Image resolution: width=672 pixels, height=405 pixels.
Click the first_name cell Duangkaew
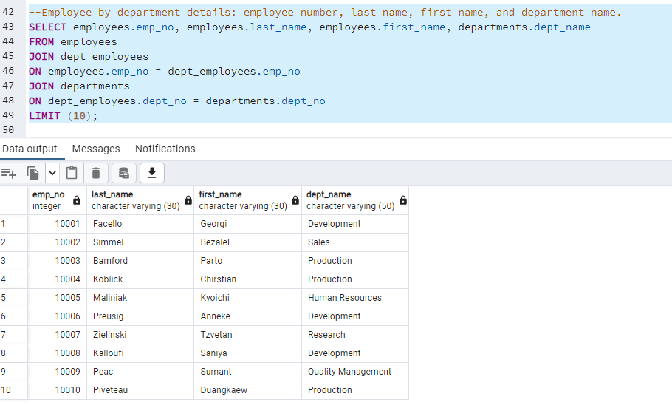coord(247,390)
